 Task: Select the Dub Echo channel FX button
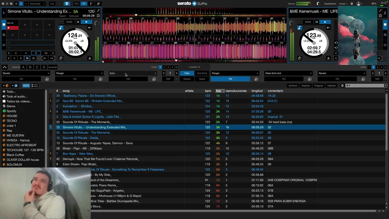point(202,73)
